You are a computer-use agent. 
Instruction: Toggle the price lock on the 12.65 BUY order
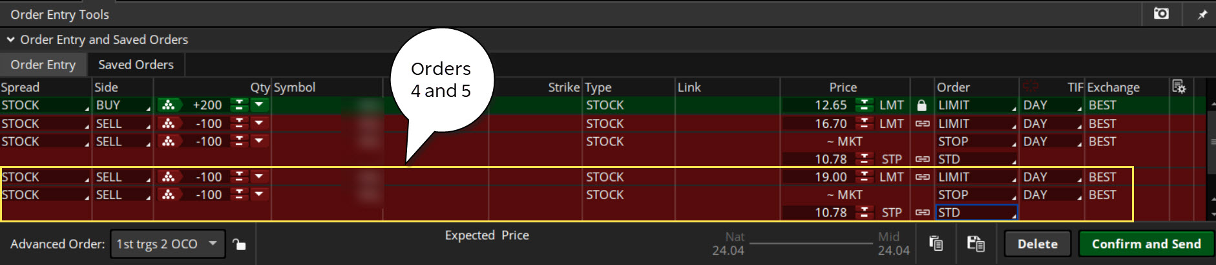point(922,105)
